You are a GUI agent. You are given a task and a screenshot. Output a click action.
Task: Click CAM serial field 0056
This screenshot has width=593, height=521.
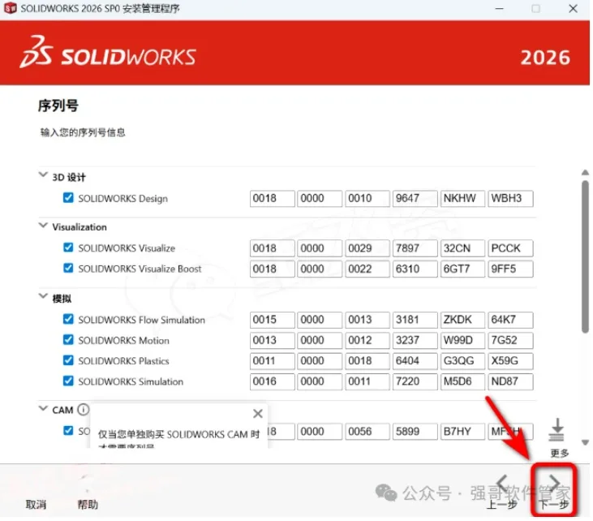(x=367, y=432)
